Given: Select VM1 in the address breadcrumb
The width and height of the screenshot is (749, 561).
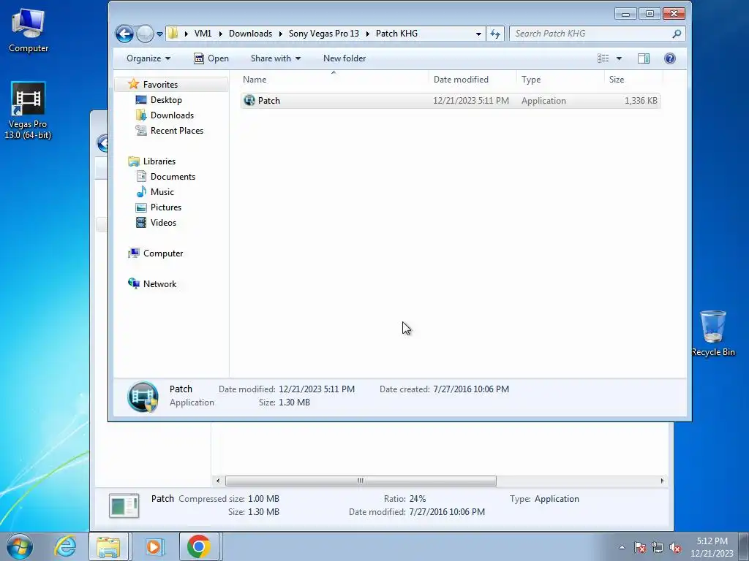Looking at the screenshot, I should (x=203, y=34).
